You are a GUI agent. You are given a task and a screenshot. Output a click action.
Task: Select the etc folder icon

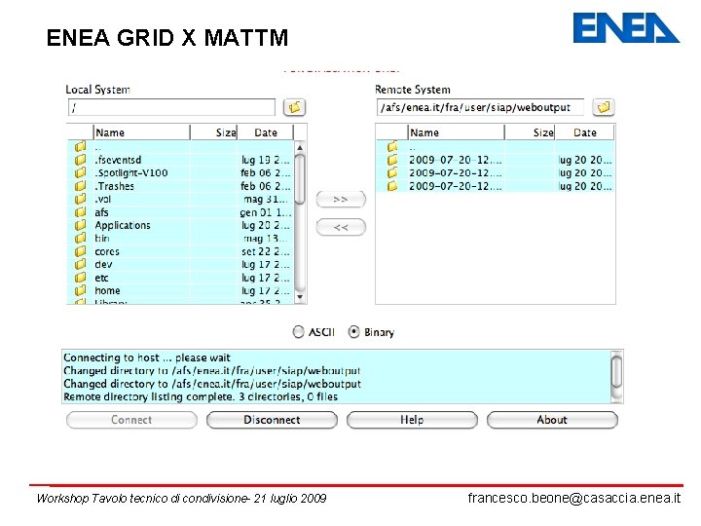(81, 278)
